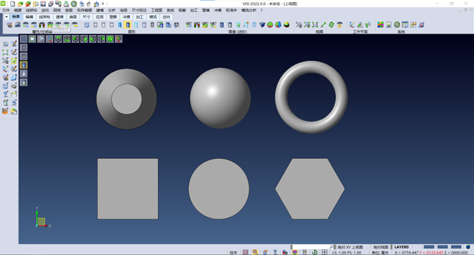
Task: Open the 模流分析 menu
Action: click(249, 10)
